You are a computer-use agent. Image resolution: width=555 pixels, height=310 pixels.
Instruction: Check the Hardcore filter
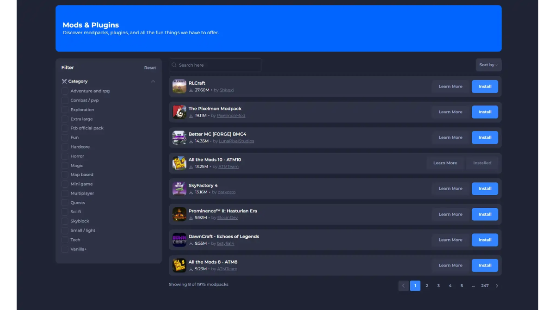(65, 147)
